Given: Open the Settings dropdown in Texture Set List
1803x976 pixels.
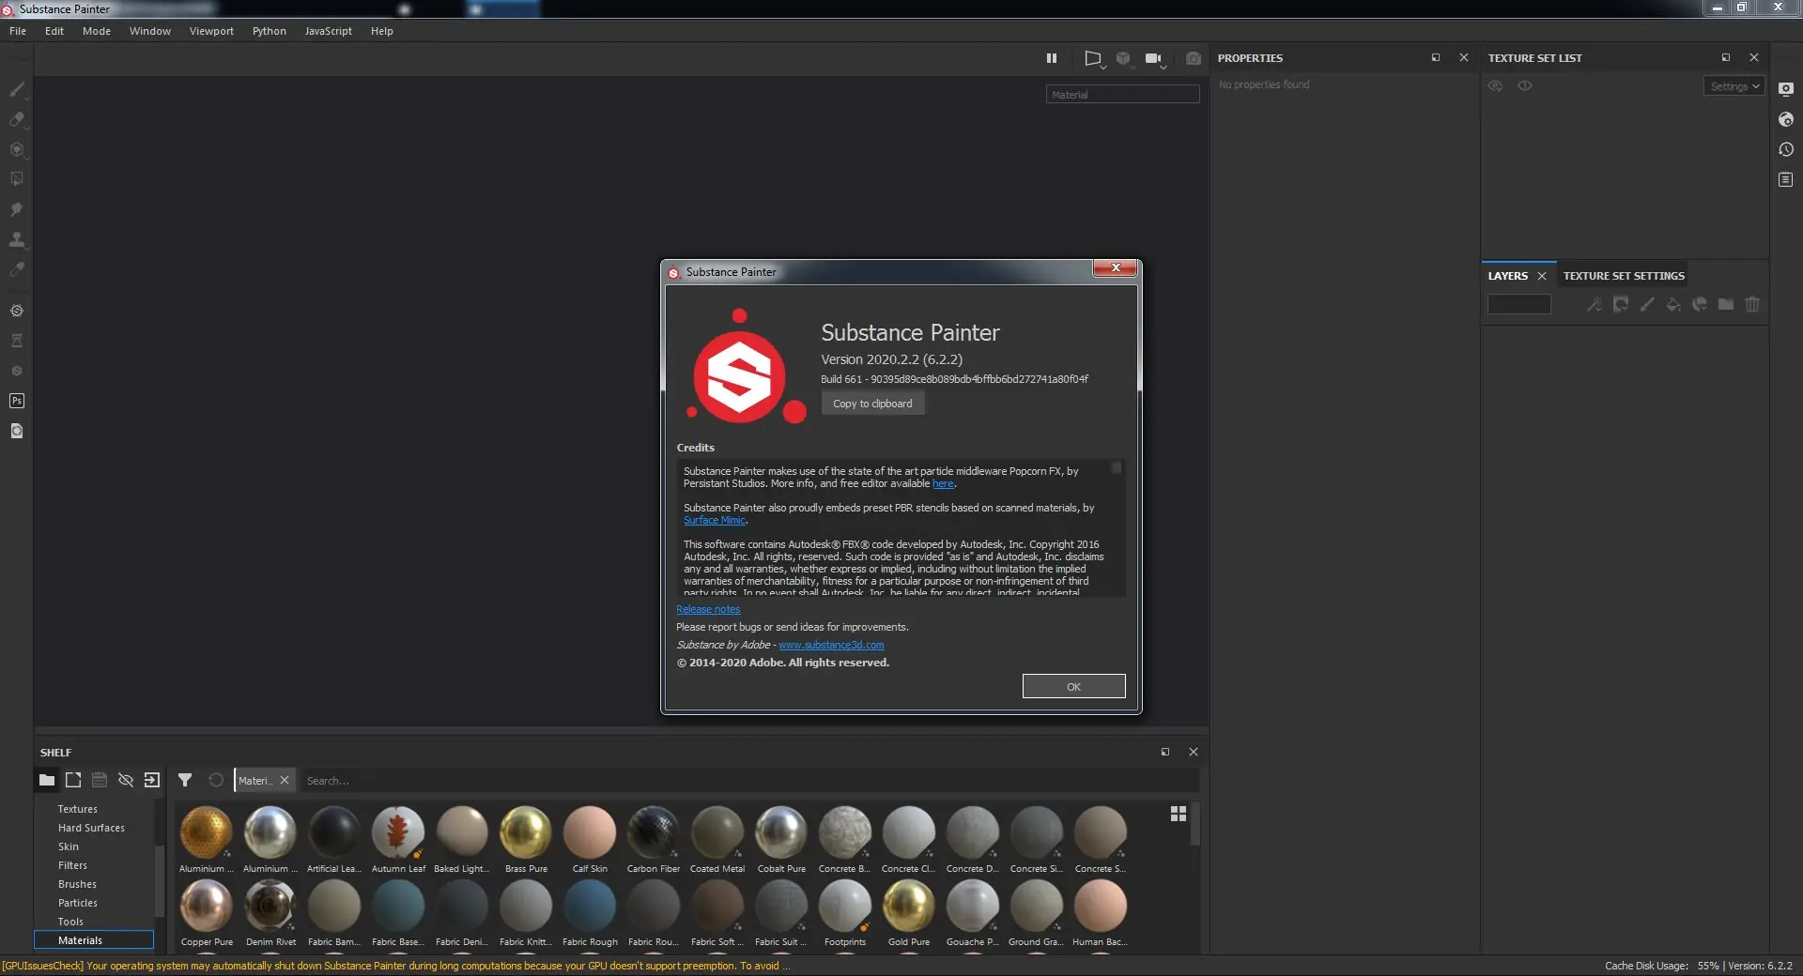Looking at the screenshot, I should (1734, 85).
